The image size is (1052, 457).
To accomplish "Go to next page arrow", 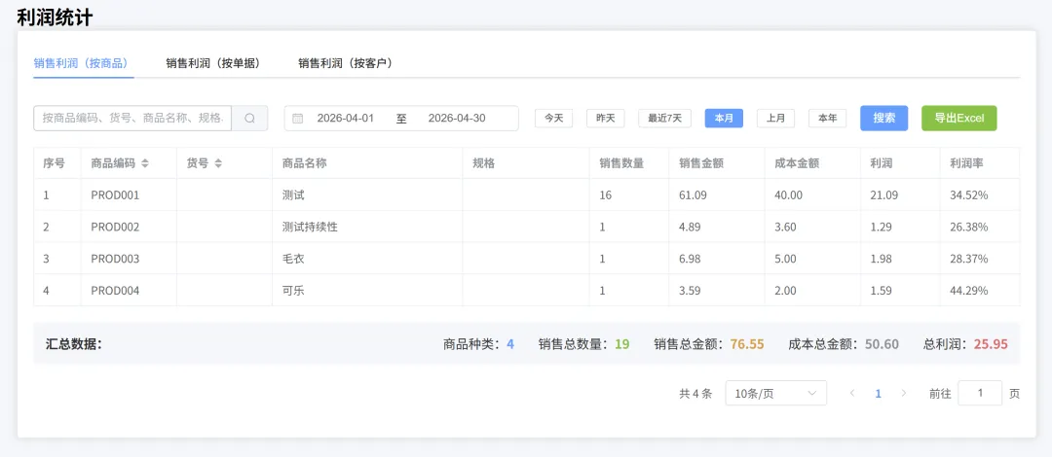I will [903, 394].
